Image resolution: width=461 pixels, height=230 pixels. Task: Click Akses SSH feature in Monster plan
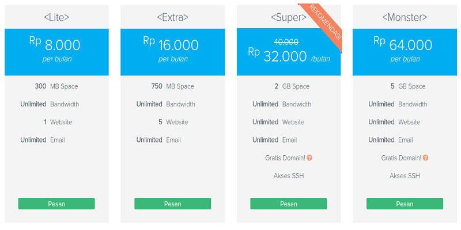pos(405,175)
